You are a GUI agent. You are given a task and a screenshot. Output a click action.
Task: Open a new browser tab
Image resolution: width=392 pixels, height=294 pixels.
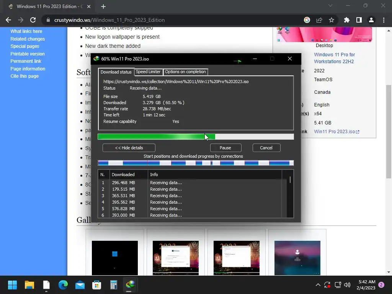coord(103,7)
